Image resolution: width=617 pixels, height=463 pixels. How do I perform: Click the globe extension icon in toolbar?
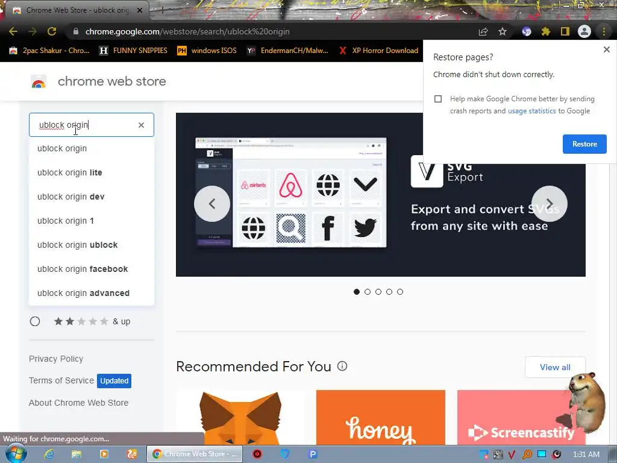(527, 31)
